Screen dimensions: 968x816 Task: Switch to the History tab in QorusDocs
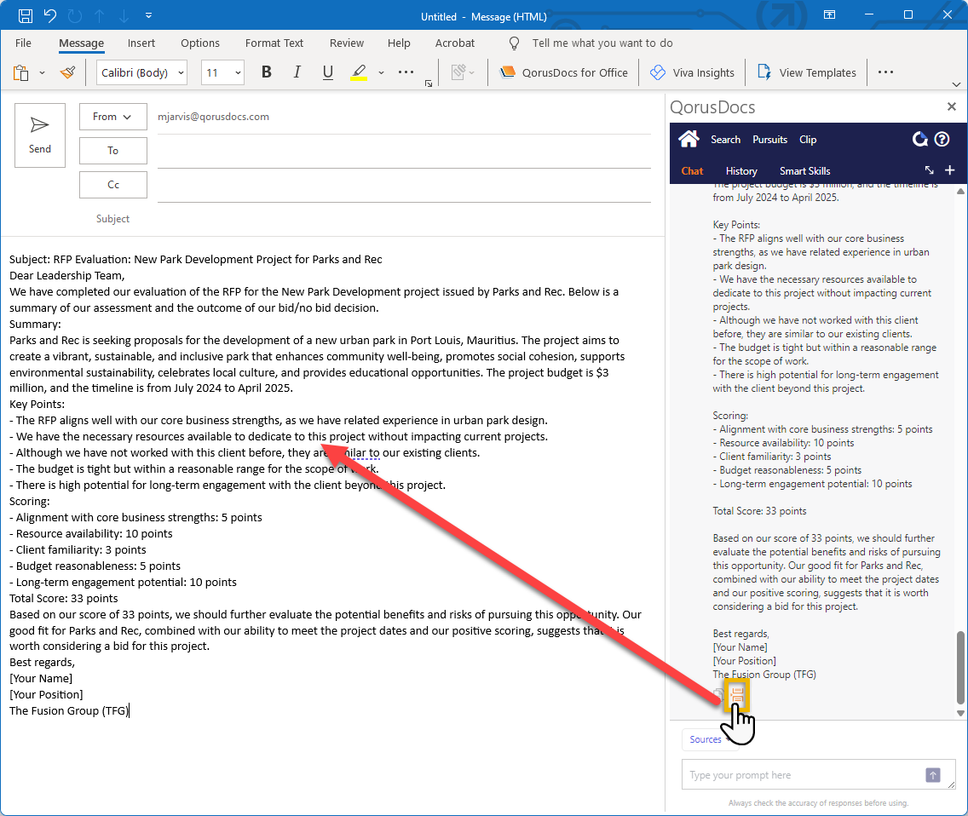[x=741, y=171]
